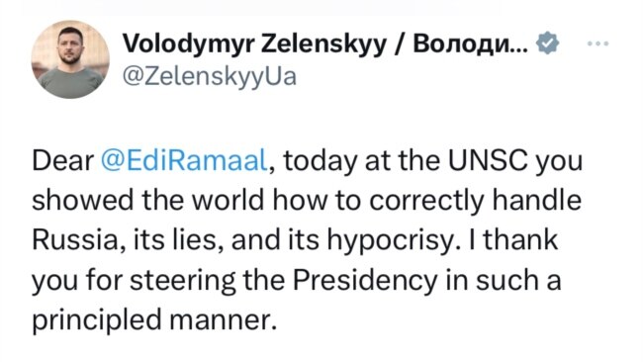Click the word UNSC in the tweet
The height and width of the screenshot is (362, 643).
(488, 160)
